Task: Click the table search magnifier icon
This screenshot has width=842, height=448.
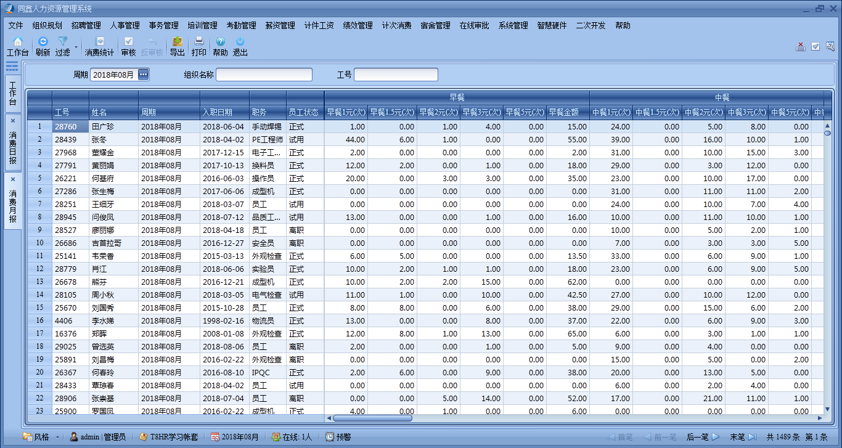Action: [x=830, y=46]
